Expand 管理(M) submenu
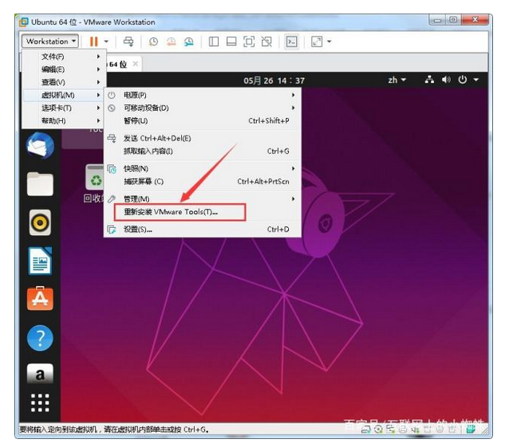The height and width of the screenshot is (447, 509). [202, 198]
